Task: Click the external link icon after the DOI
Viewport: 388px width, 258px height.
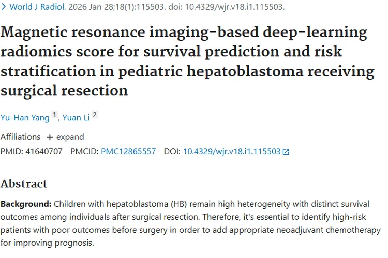Action: 286,152
